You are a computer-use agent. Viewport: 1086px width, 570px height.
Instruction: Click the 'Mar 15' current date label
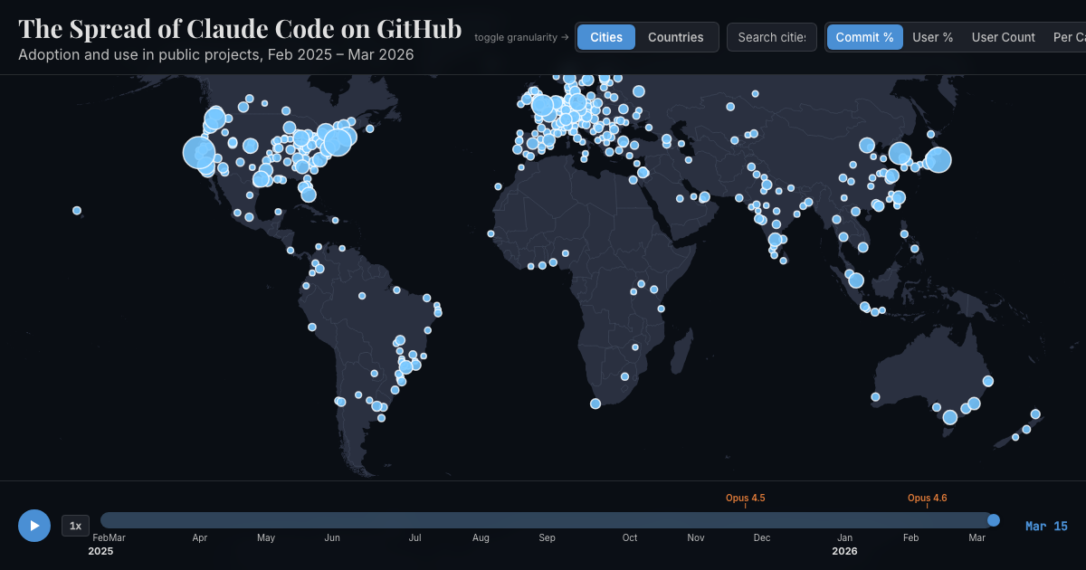1046,526
